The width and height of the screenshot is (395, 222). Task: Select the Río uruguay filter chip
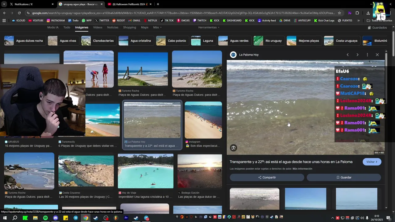[x=269, y=41]
